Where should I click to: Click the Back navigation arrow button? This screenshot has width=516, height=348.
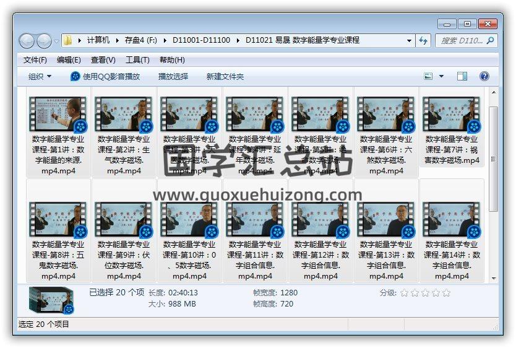coord(27,41)
